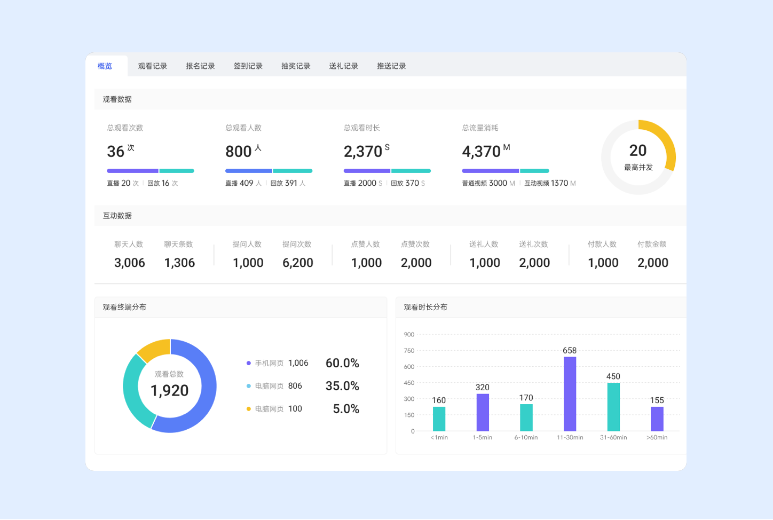This screenshot has width=773, height=520.
Task: Click the progress bar under 总流量消耗
Action: pyautogui.click(x=505, y=171)
